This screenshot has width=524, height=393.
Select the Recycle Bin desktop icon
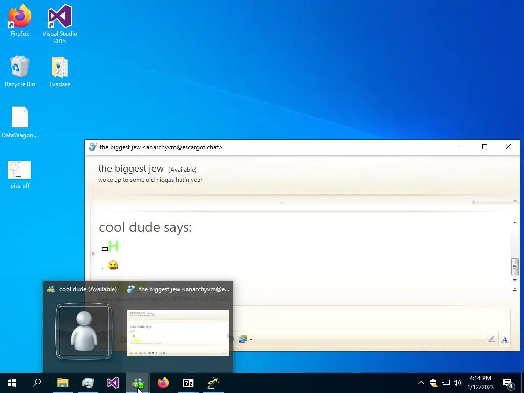pos(20,72)
